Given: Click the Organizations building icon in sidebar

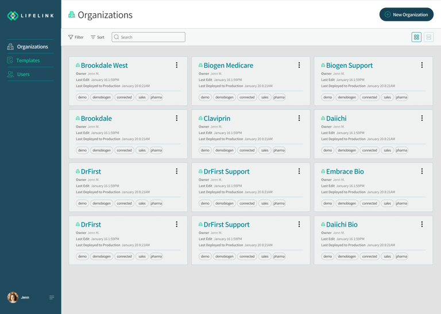Looking at the screenshot, I should 10,47.
